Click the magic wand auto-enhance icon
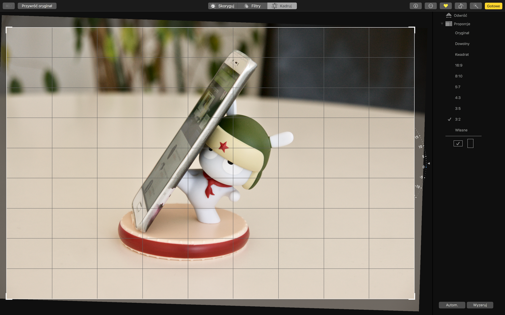The image size is (505, 315). coord(476,6)
